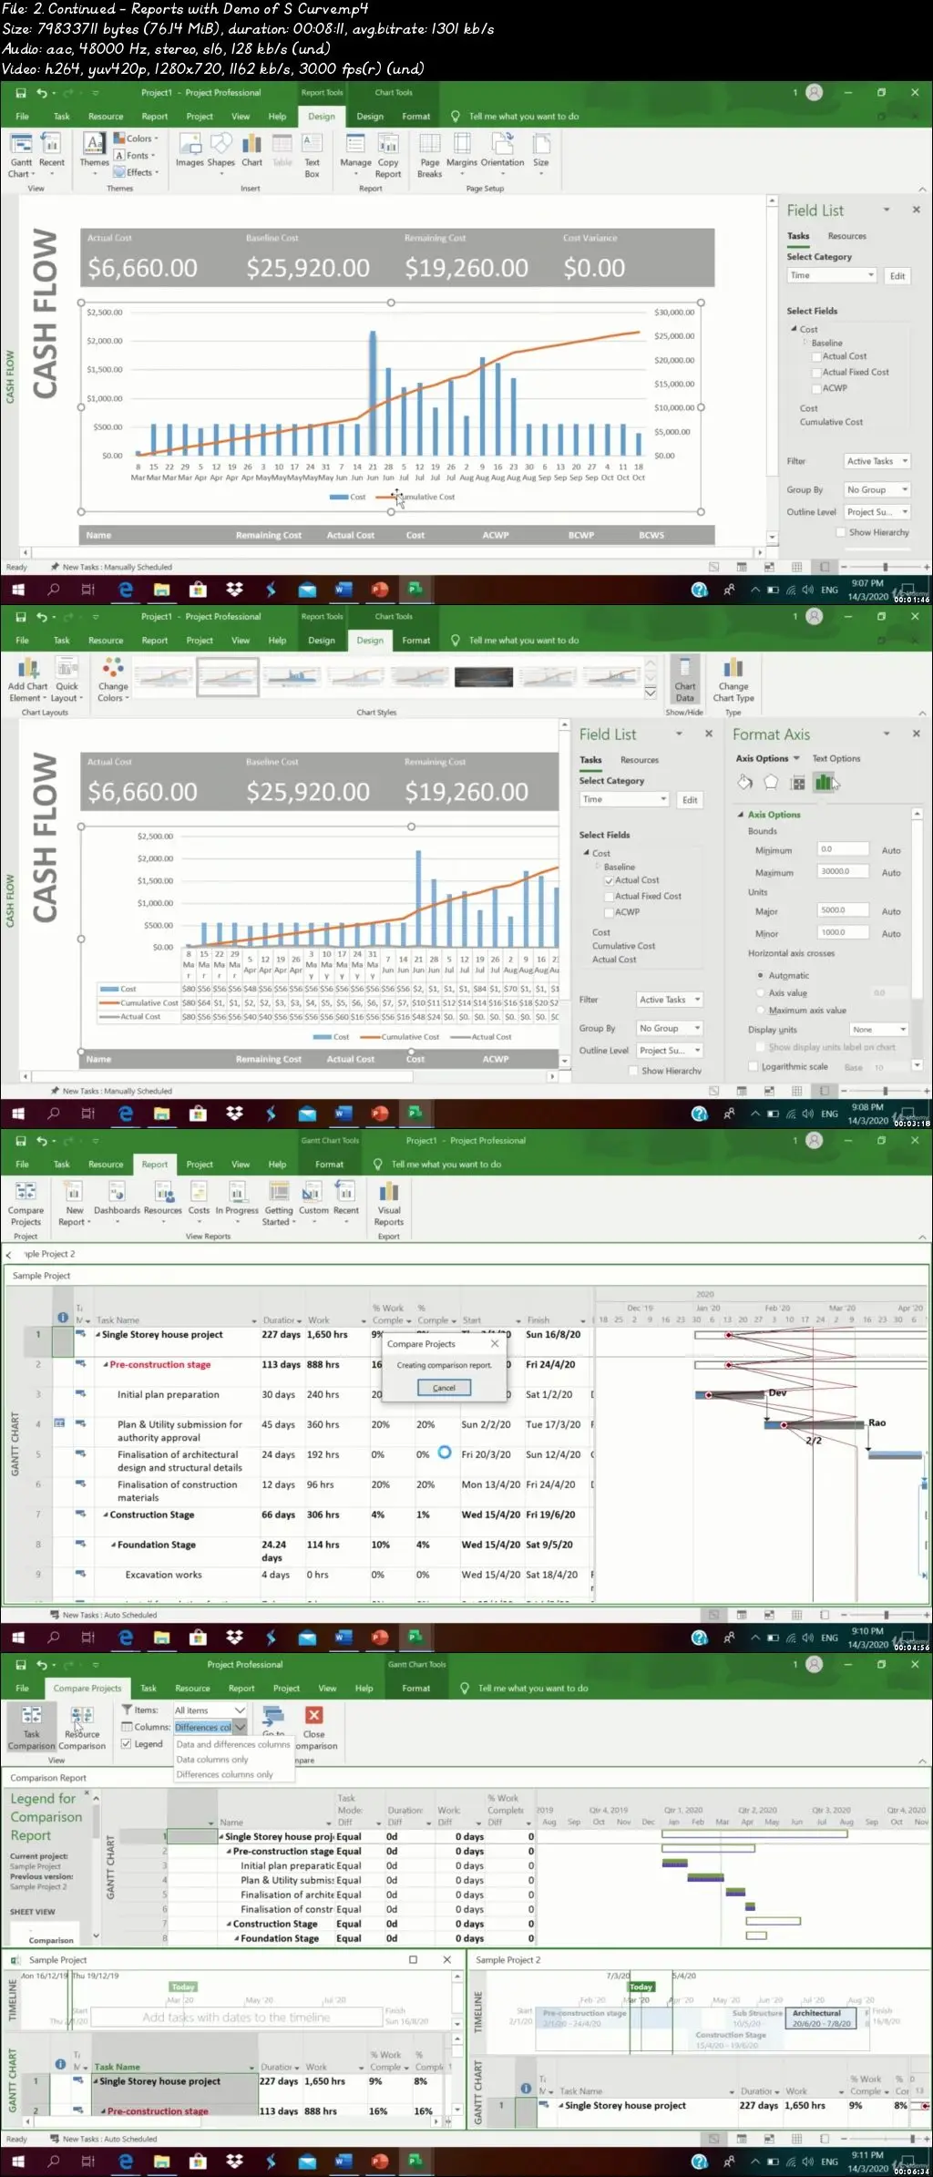Choose 'Data and differences columns' from the list
The image size is (933, 2177).
click(x=232, y=1744)
